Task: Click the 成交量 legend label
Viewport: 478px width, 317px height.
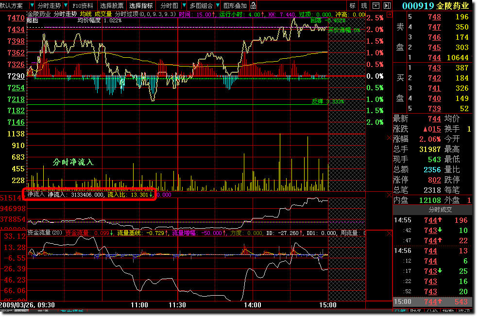Action: [103, 14]
